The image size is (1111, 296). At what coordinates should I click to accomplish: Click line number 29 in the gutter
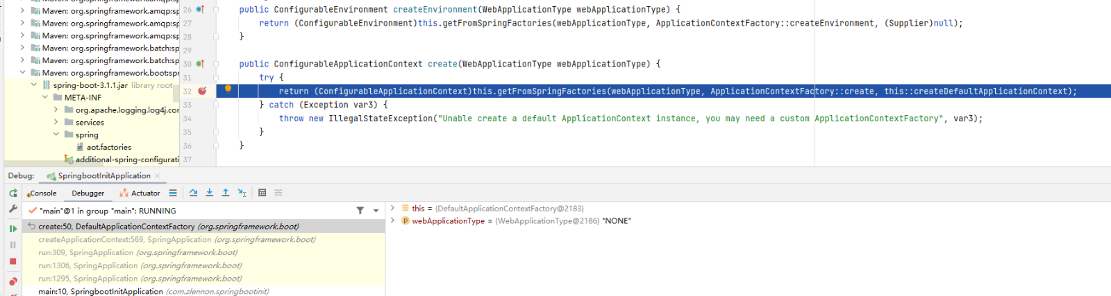point(187,51)
